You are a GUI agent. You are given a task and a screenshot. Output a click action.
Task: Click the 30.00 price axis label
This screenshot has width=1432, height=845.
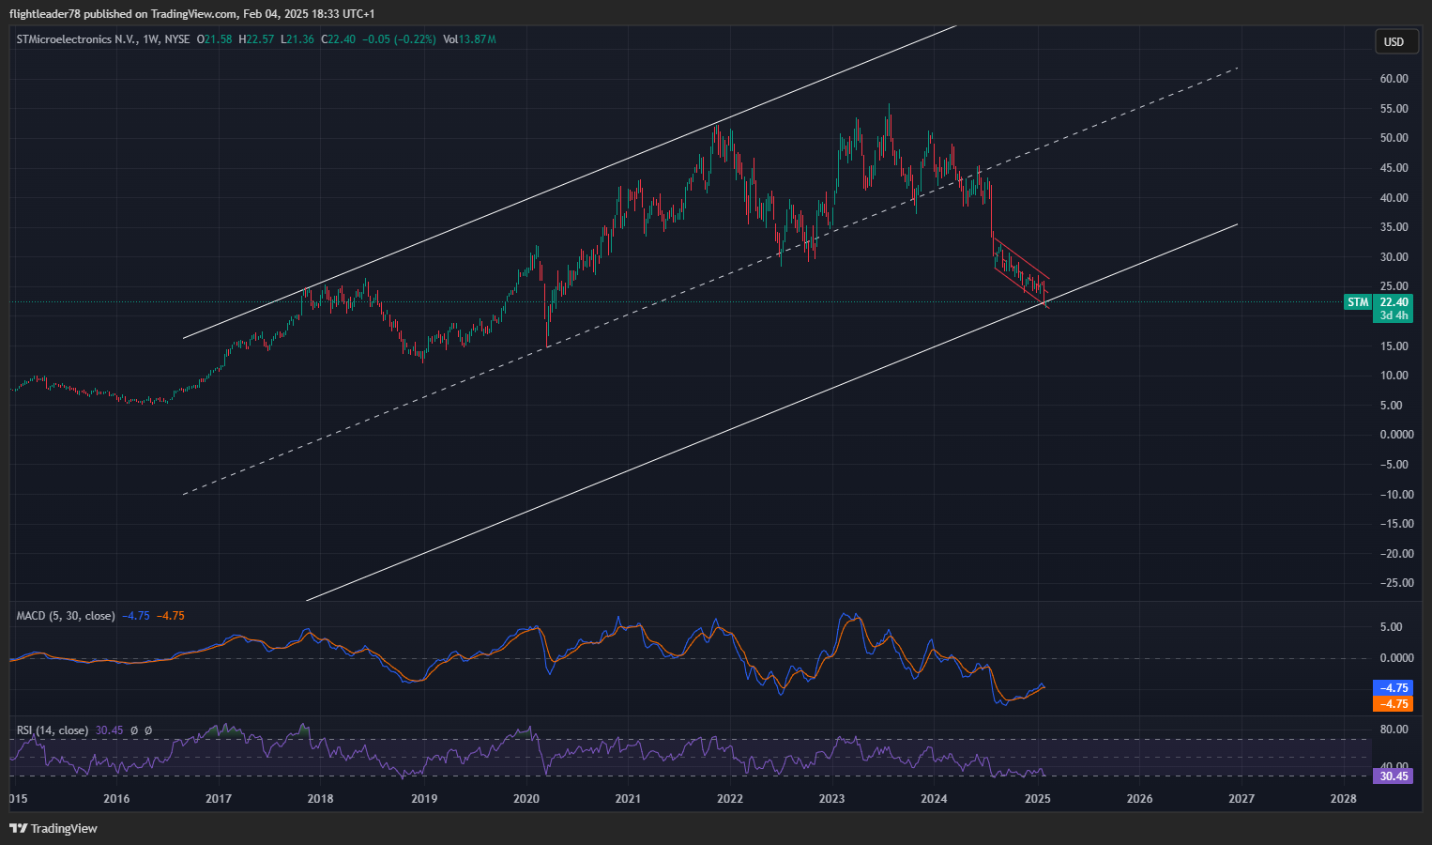coord(1394,257)
